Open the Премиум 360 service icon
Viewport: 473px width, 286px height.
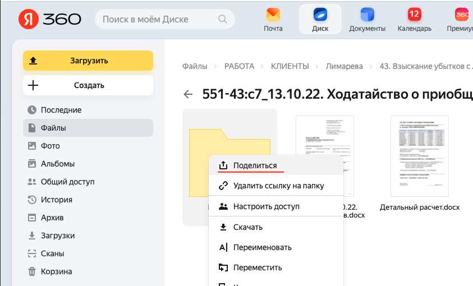pyautogui.click(x=462, y=14)
